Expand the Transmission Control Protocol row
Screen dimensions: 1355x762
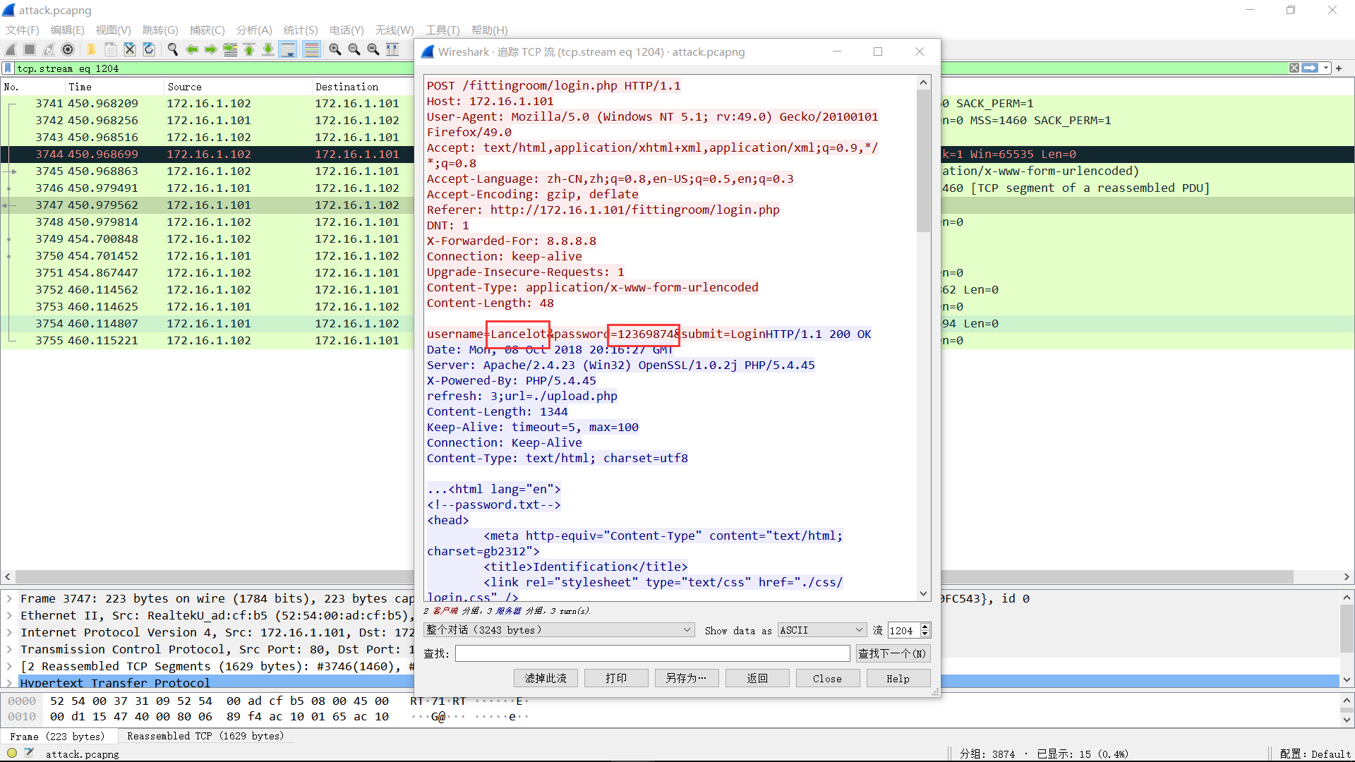tap(9, 649)
